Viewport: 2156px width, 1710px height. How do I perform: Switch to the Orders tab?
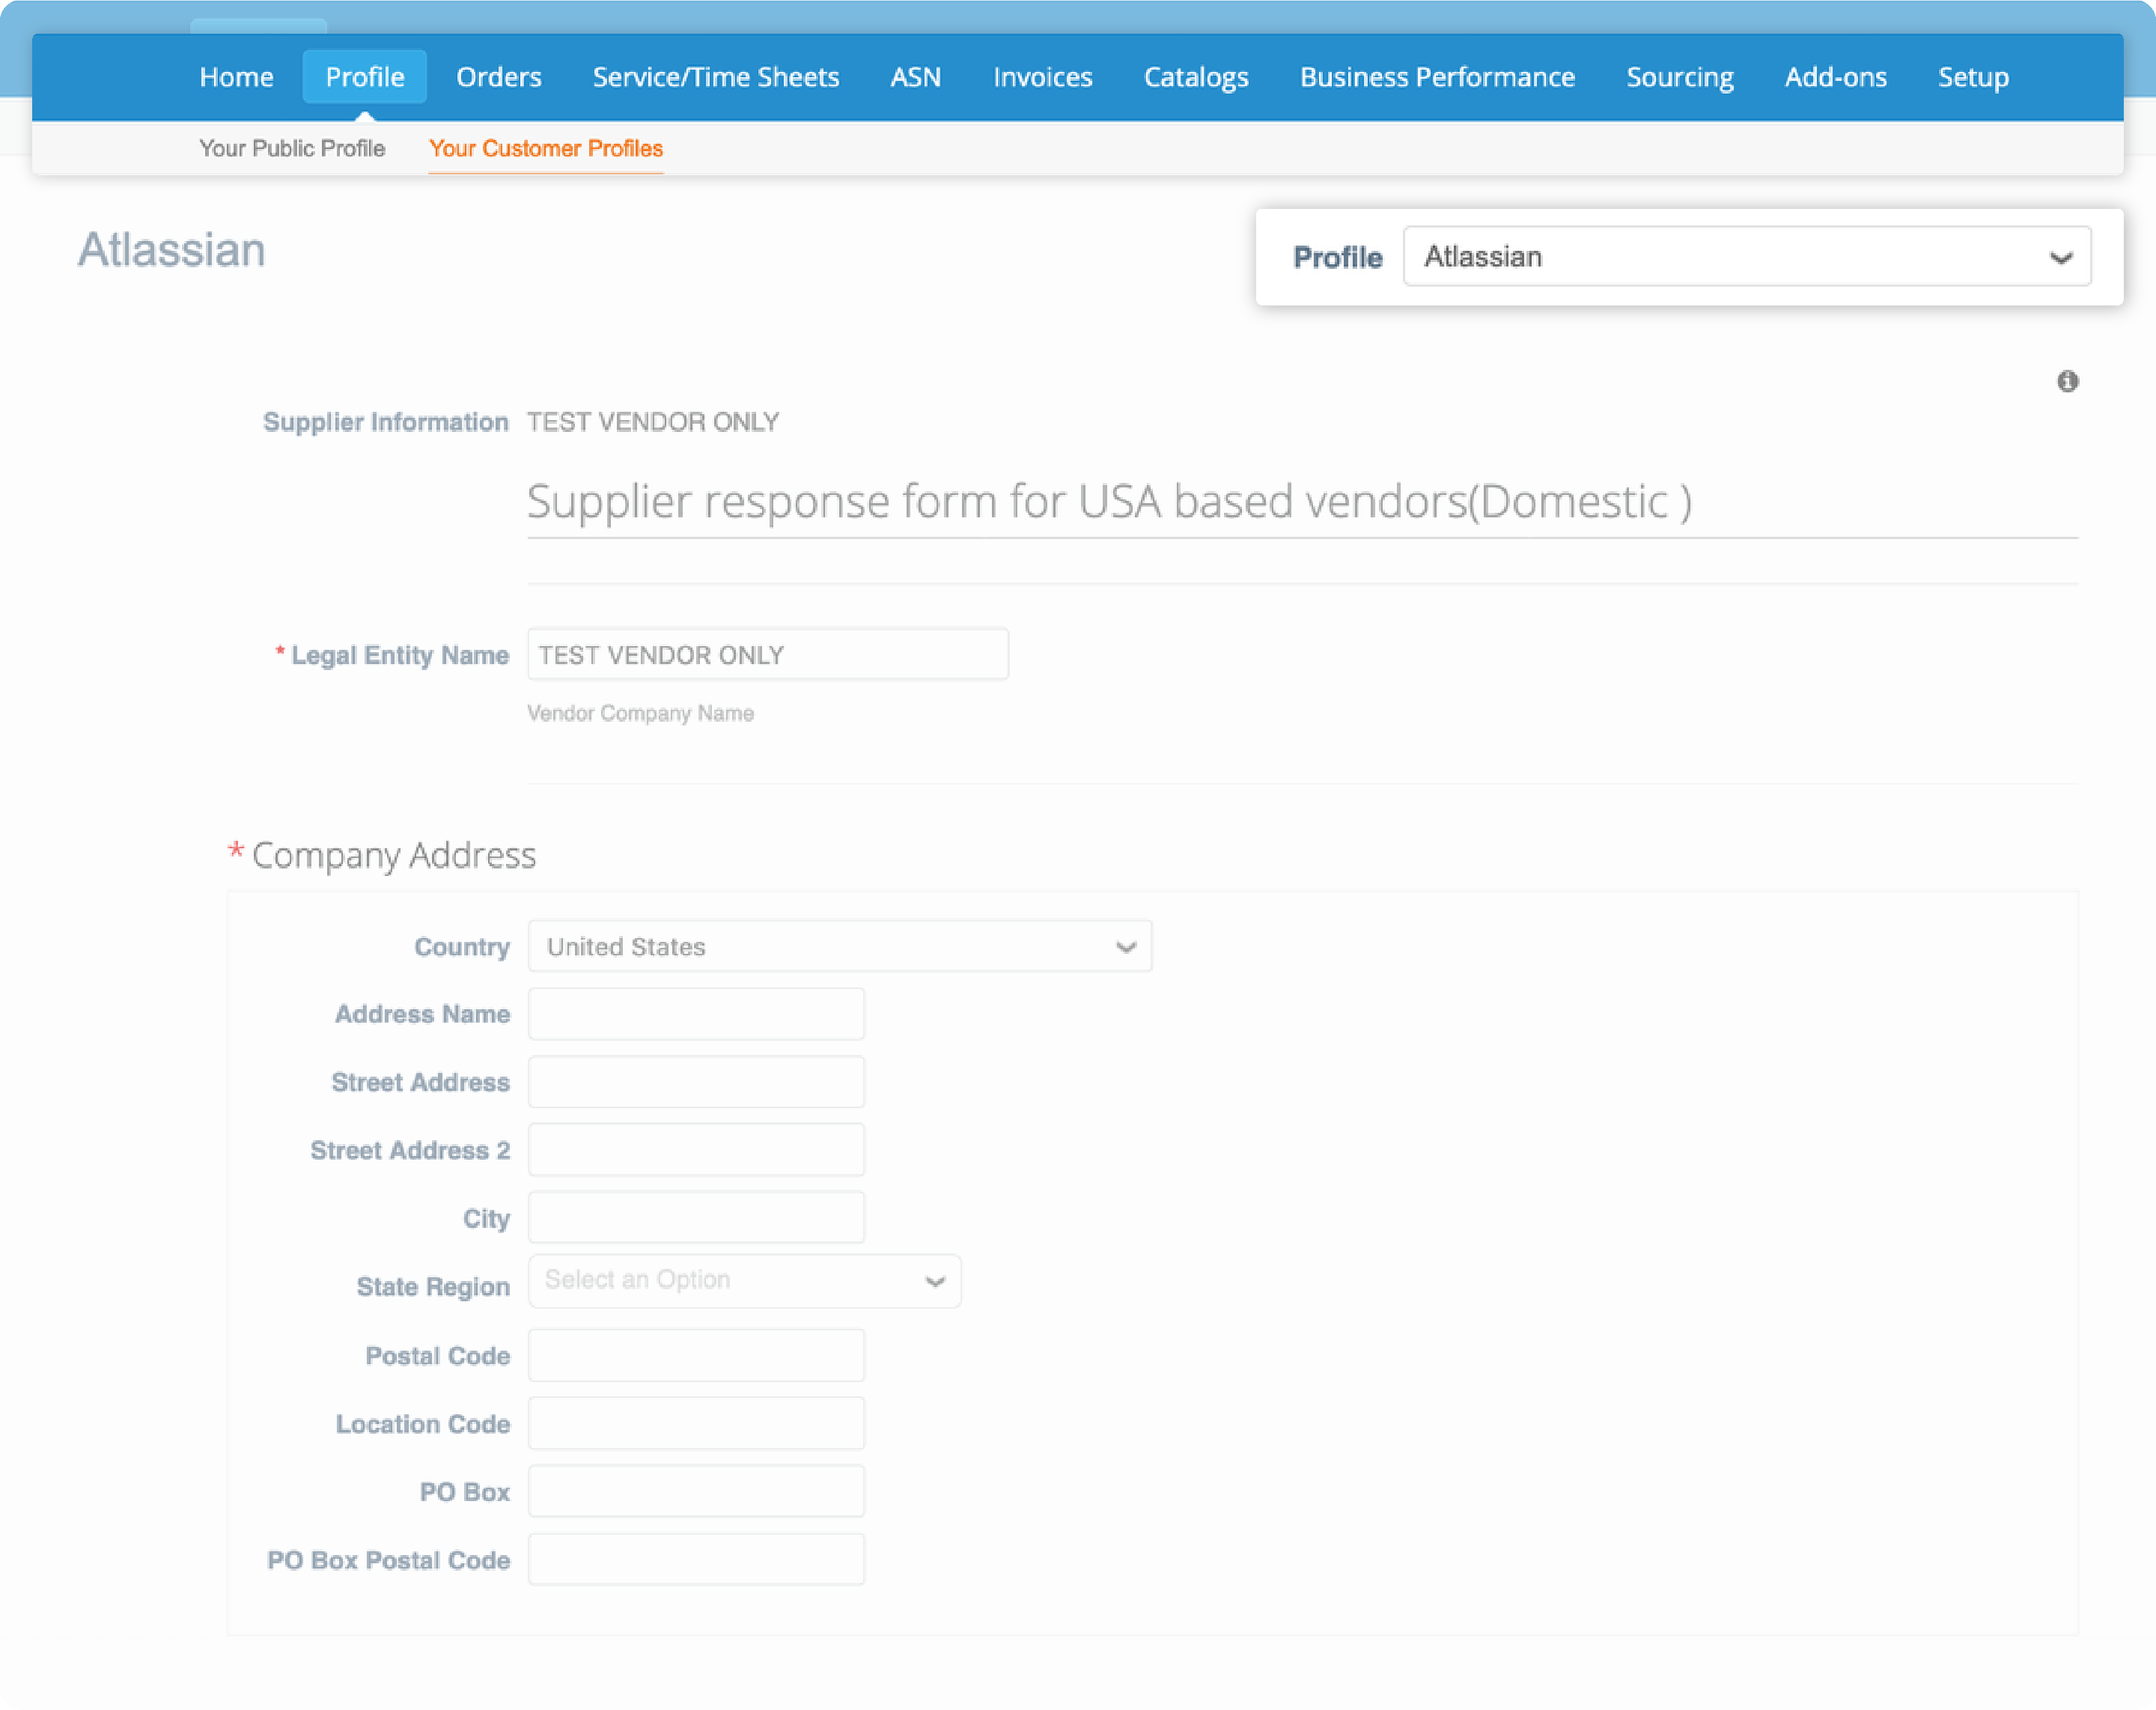pyautogui.click(x=498, y=76)
